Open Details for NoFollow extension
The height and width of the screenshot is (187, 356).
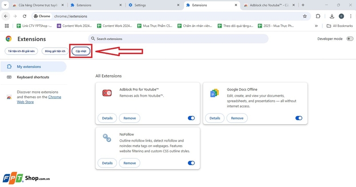pyautogui.click(x=107, y=163)
